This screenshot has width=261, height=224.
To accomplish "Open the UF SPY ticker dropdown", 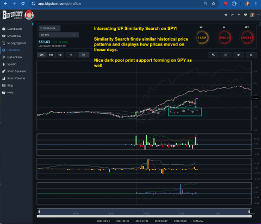I will 59,35.
